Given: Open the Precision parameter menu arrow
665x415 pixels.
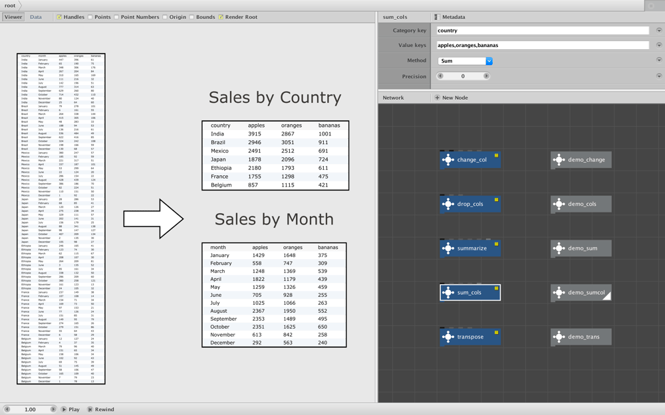Looking at the screenshot, I should pos(659,76).
